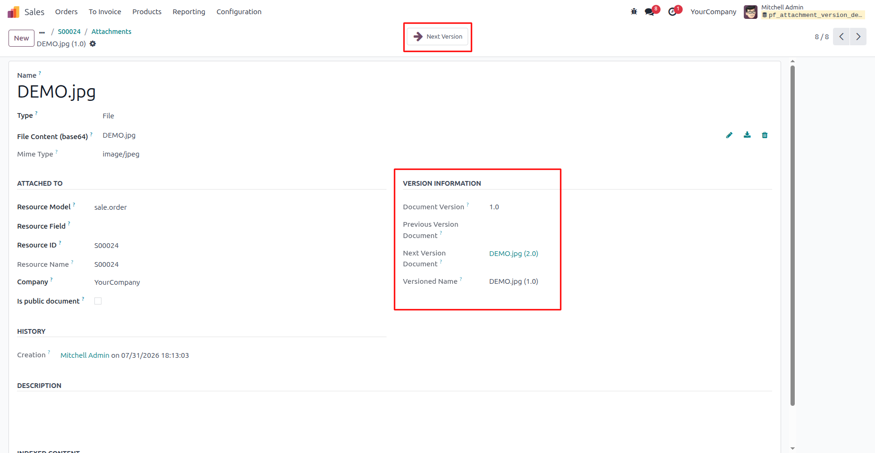Open the Configuration menu
875x453 pixels.
(239, 12)
